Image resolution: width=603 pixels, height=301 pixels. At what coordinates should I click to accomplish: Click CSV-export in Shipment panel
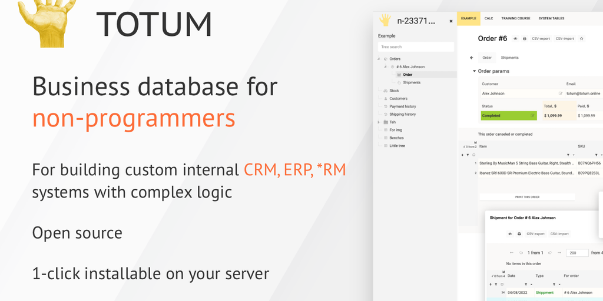coord(536,234)
